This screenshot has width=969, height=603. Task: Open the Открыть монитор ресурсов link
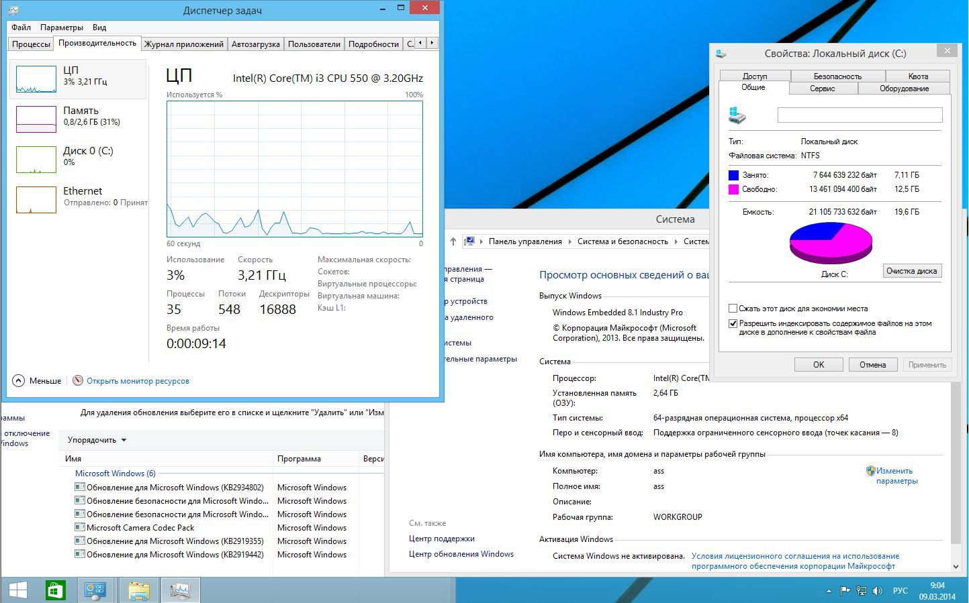click(x=138, y=381)
